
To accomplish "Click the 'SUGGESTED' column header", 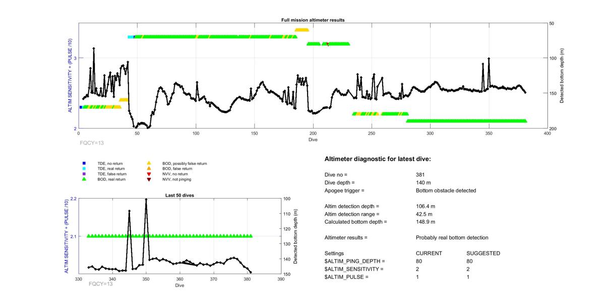I will click(483, 253).
